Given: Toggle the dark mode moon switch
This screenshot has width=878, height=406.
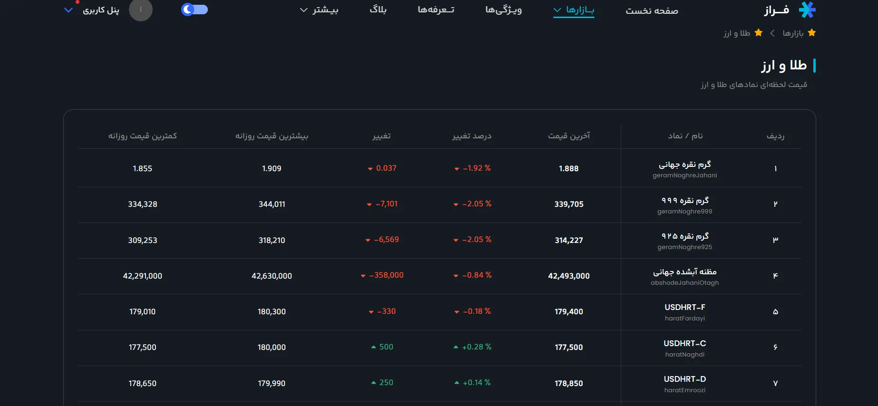Looking at the screenshot, I should 195,10.
